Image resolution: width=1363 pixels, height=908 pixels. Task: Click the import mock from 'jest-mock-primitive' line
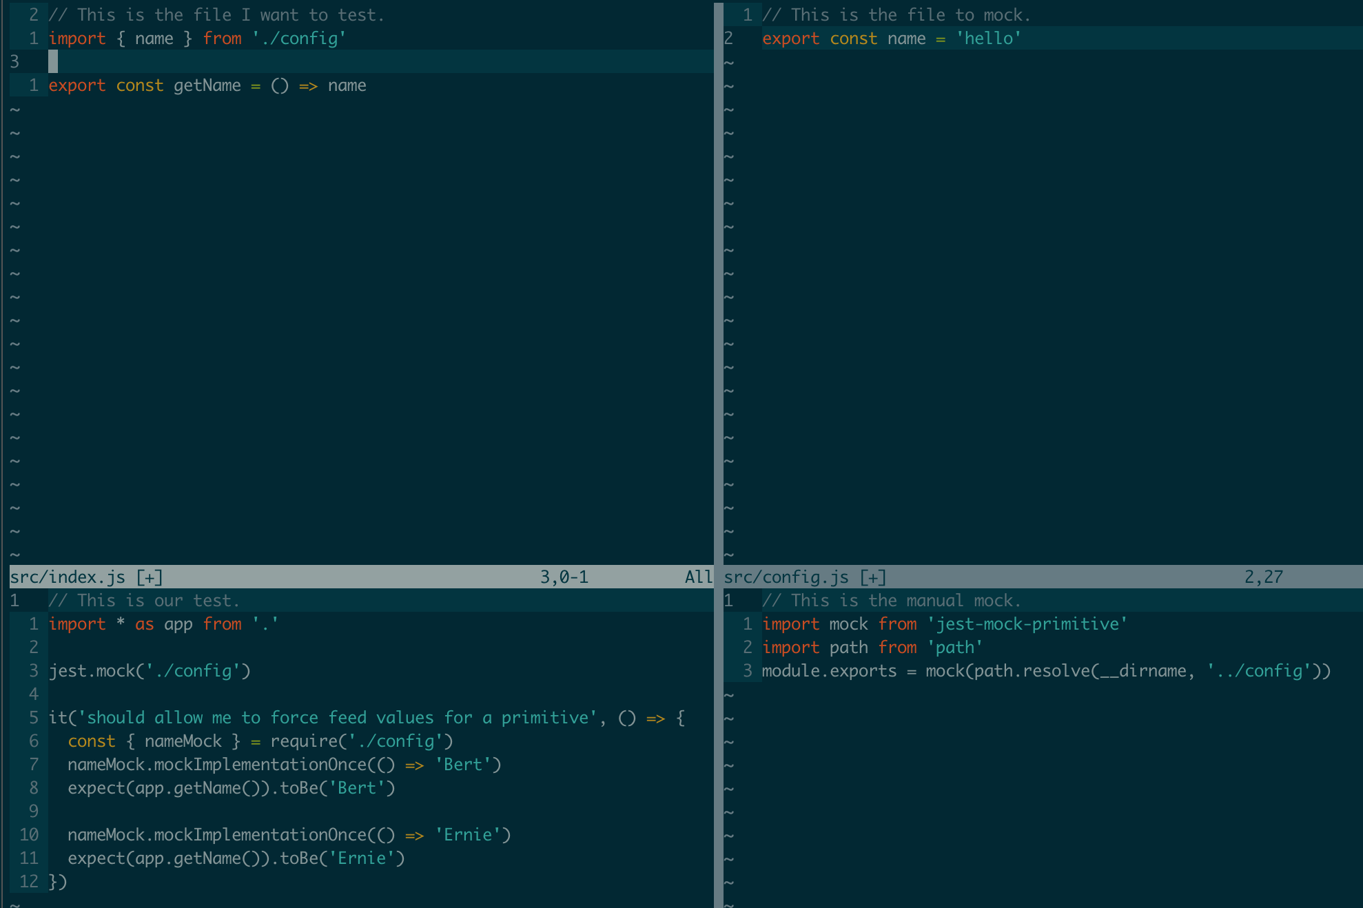click(x=945, y=623)
